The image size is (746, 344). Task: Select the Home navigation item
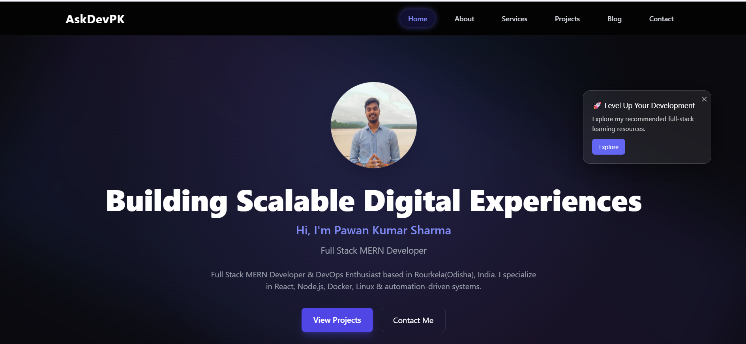coord(418,19)
